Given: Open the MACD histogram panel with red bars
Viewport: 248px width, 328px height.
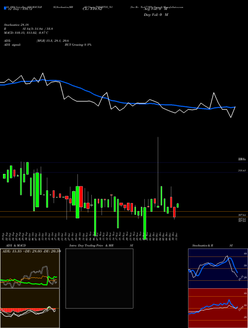Looking at the screenshot, I should coord(30,308).
